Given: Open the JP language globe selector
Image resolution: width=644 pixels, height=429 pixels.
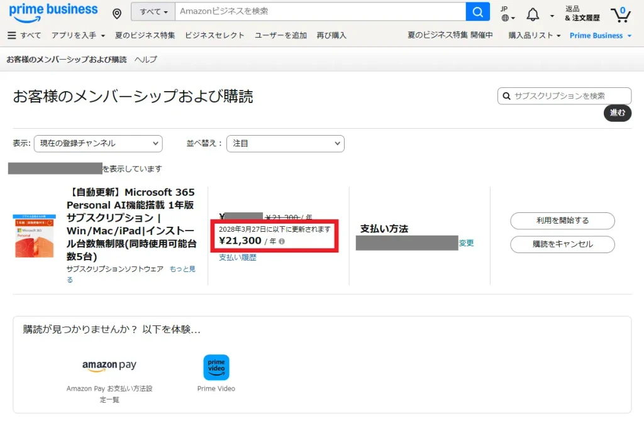Looking at the screenshot, I should pyautogui.click(x=508, y=14).
